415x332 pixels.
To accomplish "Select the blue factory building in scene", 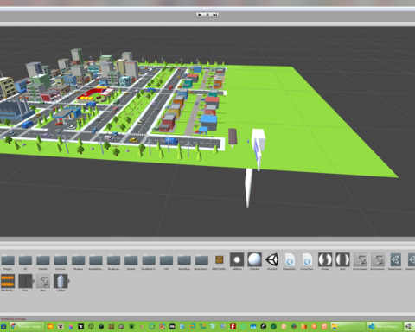I will [x=15, y=111].
